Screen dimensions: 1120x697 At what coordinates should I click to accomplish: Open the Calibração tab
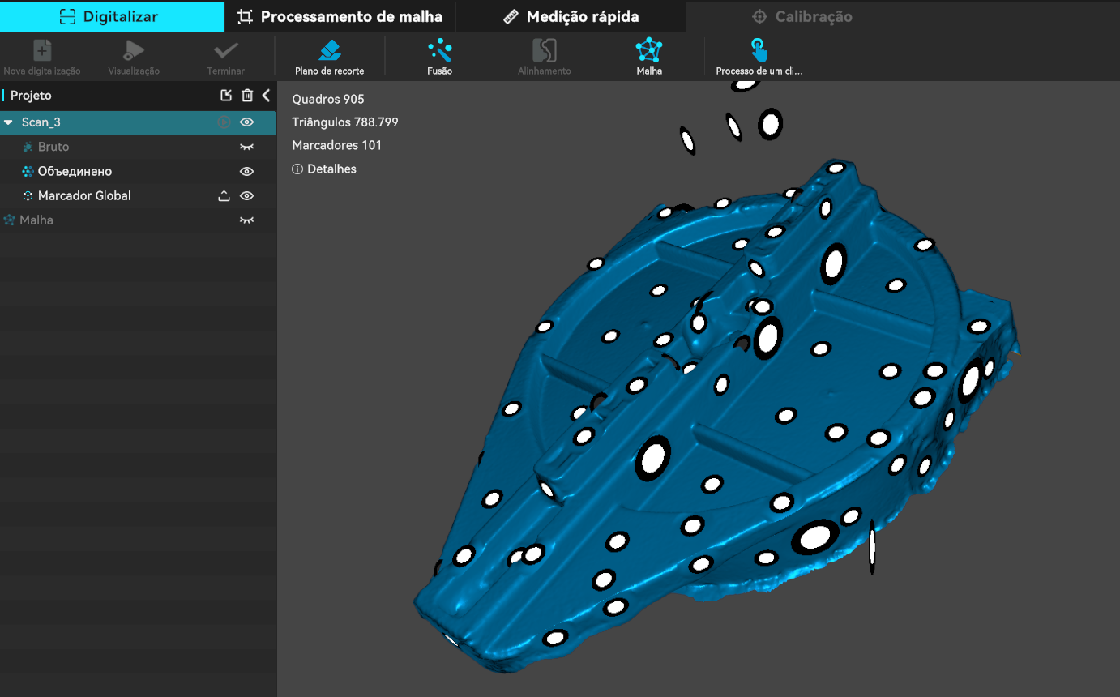pyautogui.click(x=802, y=16)
